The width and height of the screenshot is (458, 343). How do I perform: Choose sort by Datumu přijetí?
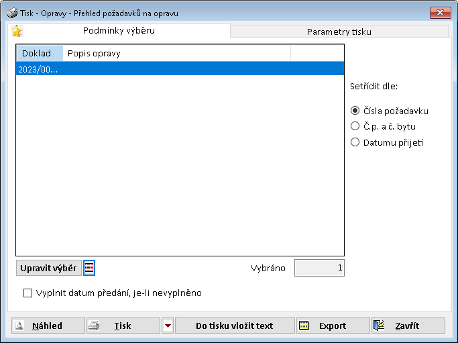point(355,142)
